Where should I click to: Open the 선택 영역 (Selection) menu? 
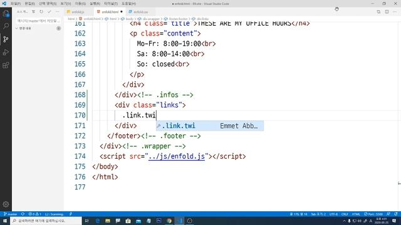[48, 4]
